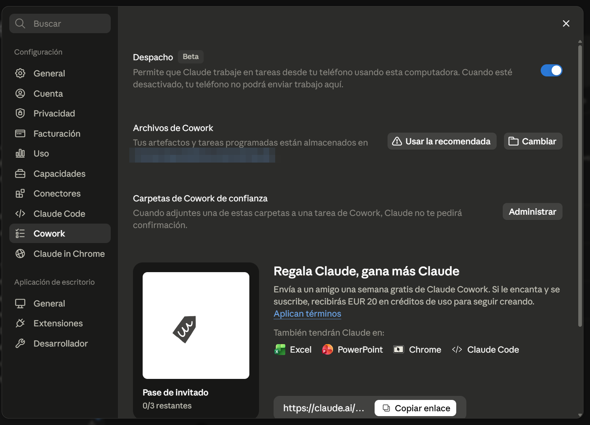Click the 'También tendrán Claude en:' text
Screen dimensions: 590x425
[329, 332]
